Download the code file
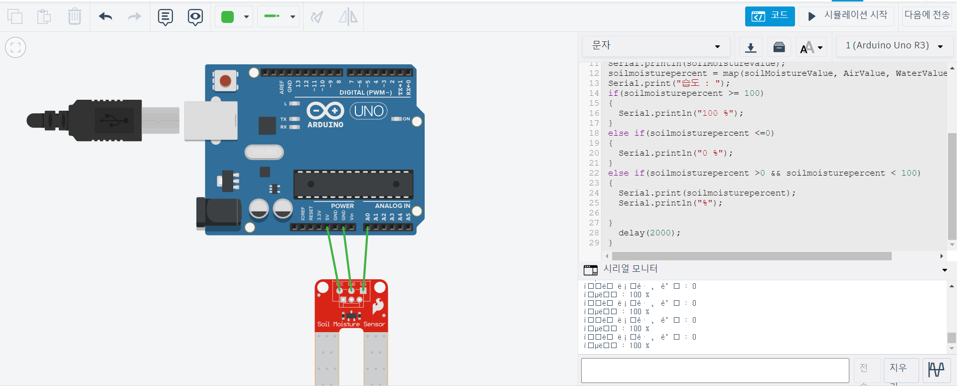Screen dimensions: 957x386 [x=751, y=47]
